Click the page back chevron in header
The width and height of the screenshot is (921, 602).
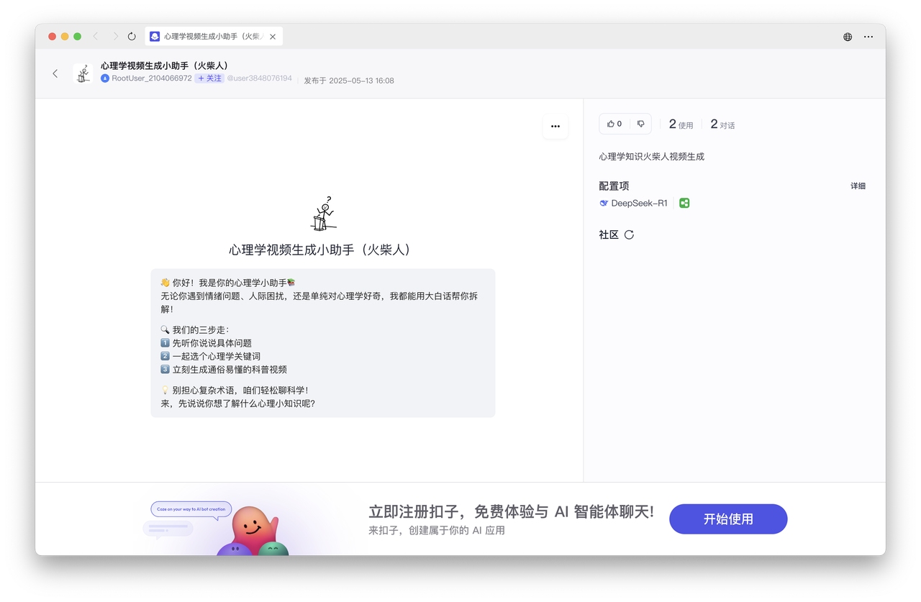55,73
